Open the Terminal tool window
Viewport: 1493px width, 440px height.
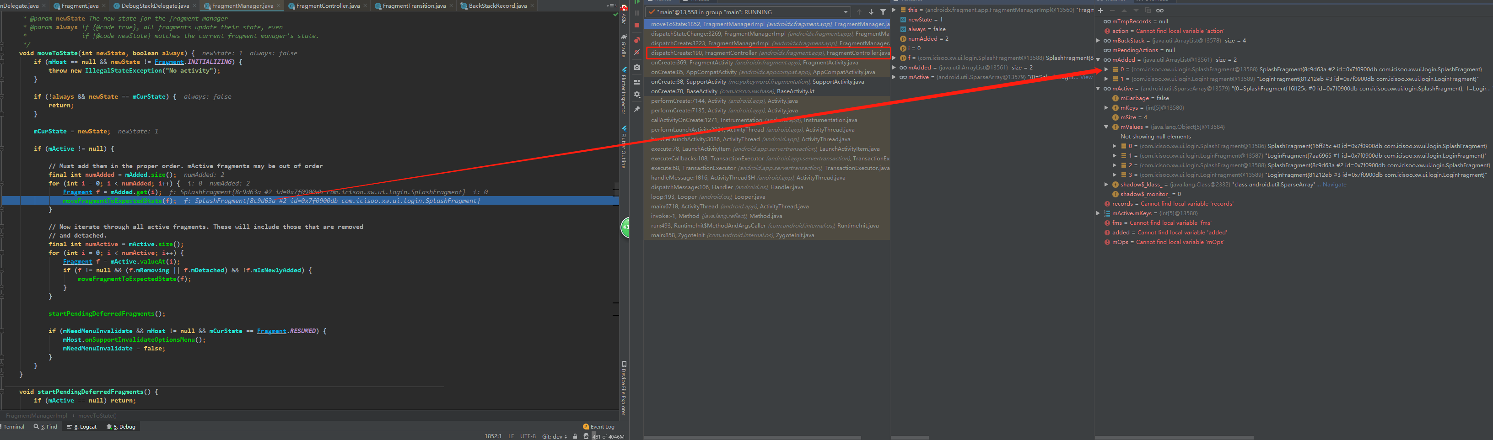point(12,427)
